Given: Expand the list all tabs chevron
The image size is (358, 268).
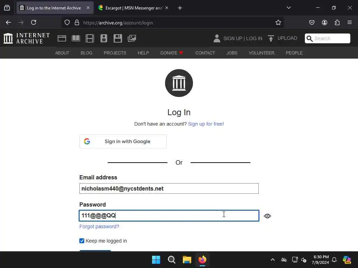Looking at the screenshot, I should [x=288, y=8].
